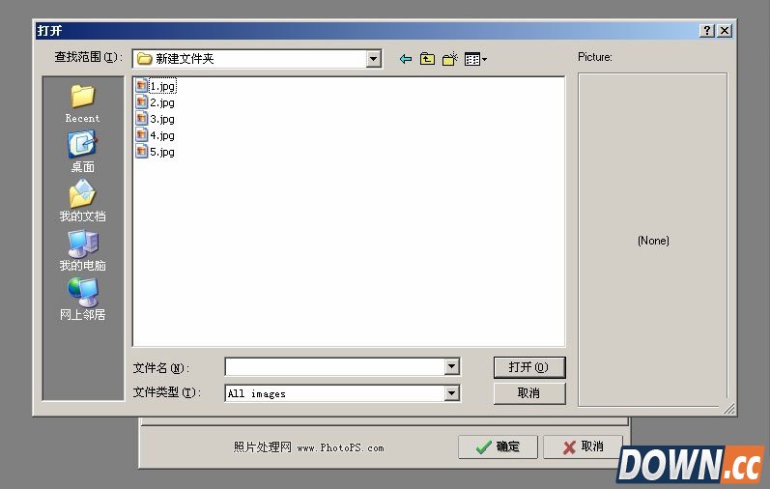Screen dimensions: 770x489
Task: Select the file 2.jpg
Action: (x=161, y=102)
